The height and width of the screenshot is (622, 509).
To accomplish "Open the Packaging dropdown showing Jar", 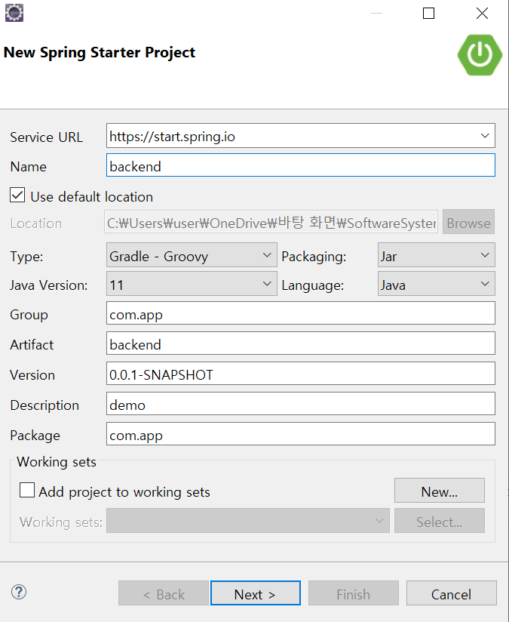I will pyautogui.click(x=485, y=255).
